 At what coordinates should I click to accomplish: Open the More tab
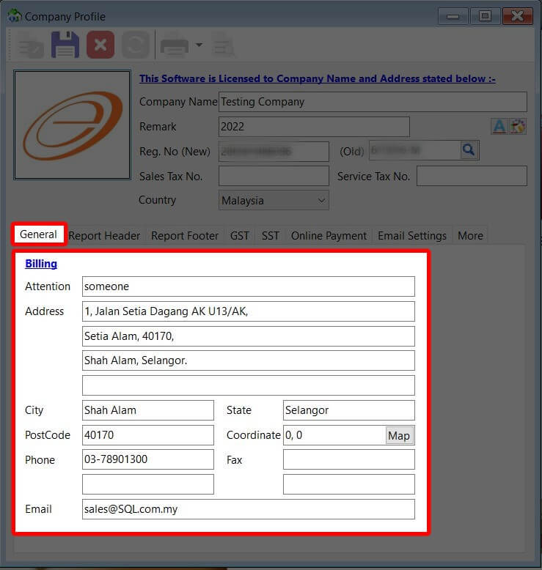tap(470, 236)
